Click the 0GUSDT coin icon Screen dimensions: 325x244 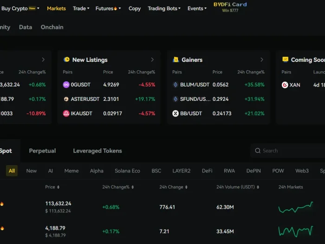click(66, 85)
